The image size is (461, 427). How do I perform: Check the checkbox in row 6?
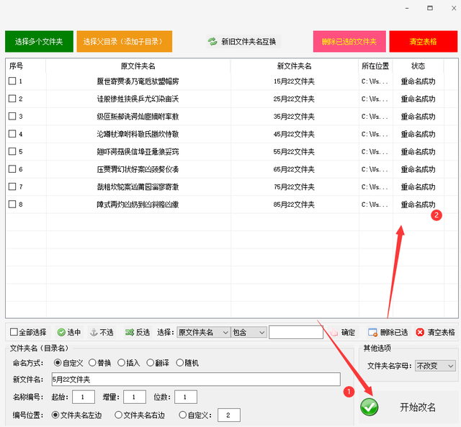[x=12, y=169]
